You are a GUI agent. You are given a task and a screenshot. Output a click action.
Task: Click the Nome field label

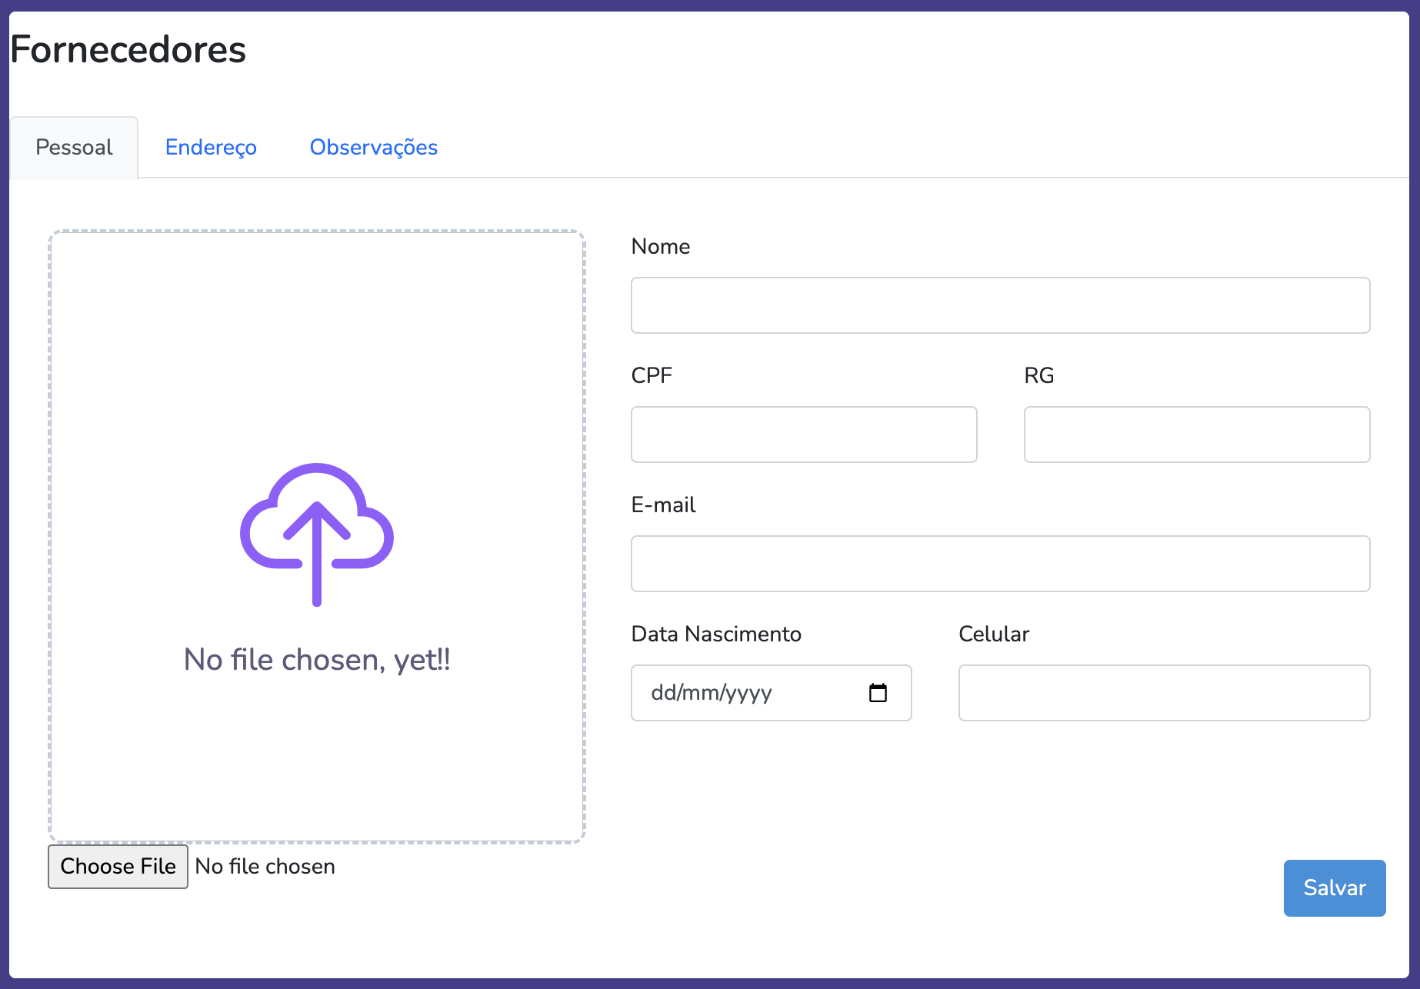660,246
